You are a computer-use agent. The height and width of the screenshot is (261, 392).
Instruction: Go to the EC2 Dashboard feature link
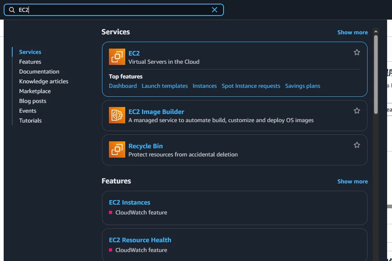tap(123, 86)
